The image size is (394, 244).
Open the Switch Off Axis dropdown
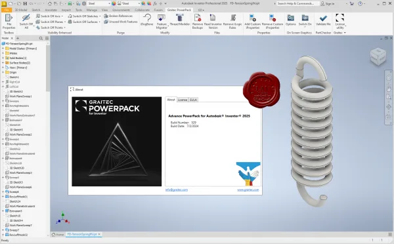(62, 16)
